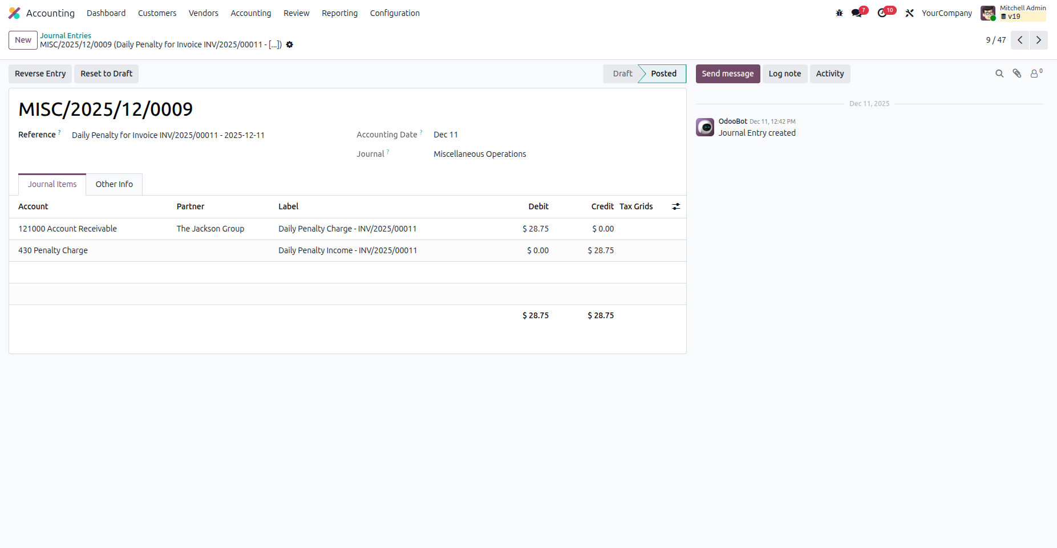Click the MISC/2025/12/0009 entry title

point(106,109)
